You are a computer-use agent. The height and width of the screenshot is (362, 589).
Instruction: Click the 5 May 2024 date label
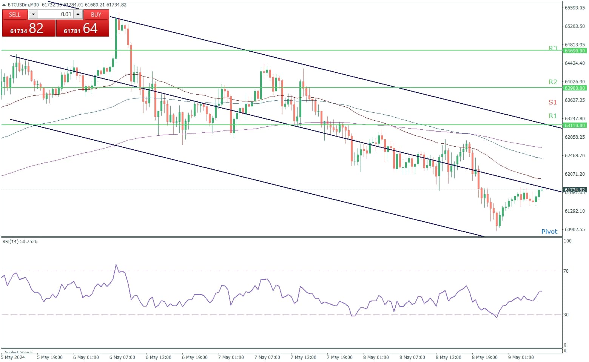point(13,357)
